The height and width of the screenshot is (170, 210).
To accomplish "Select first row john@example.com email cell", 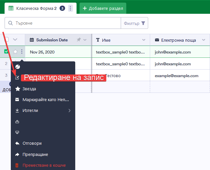I will tap(180, 52).
